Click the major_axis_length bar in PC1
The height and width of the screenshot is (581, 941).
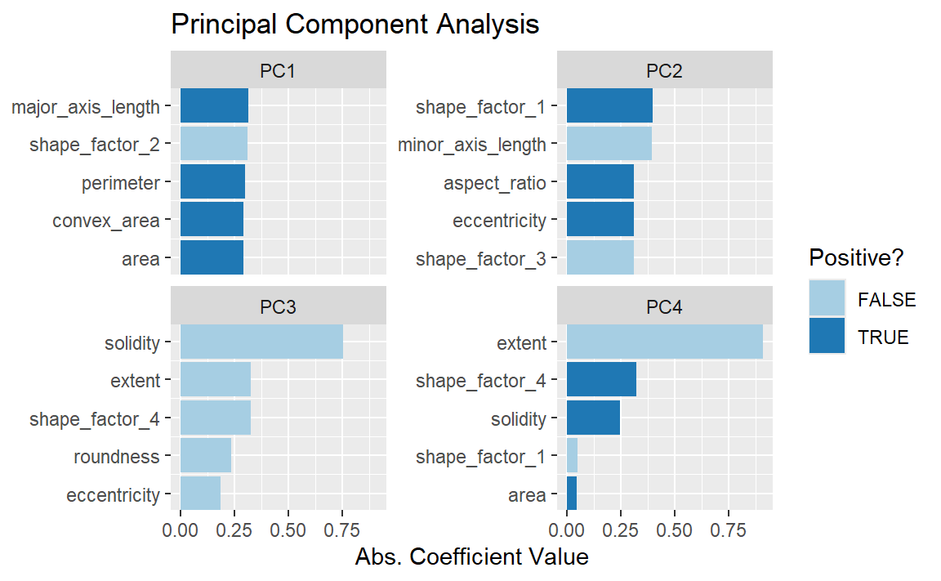214,106
